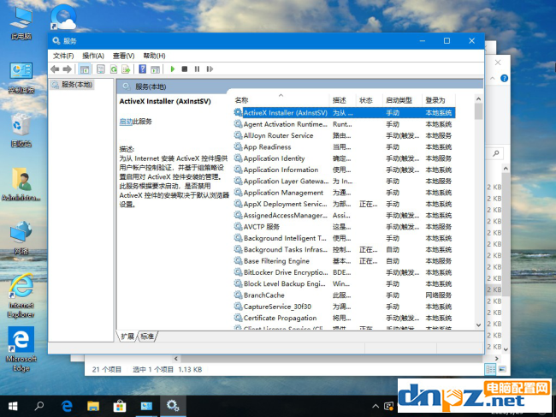Open the 回收站 desktop icon
Image resolution: width=556 pixels, height=417 pixels.
[21, 130]
